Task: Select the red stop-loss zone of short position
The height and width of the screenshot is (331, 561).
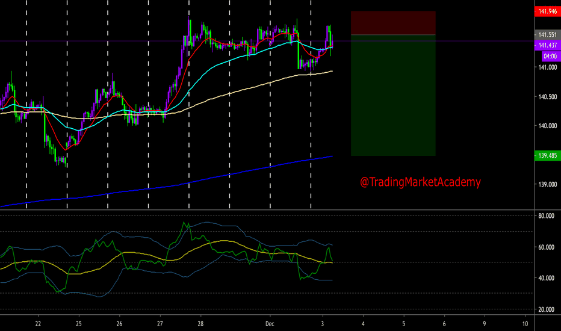Action: pyautogui.click(x=393, y=23)
